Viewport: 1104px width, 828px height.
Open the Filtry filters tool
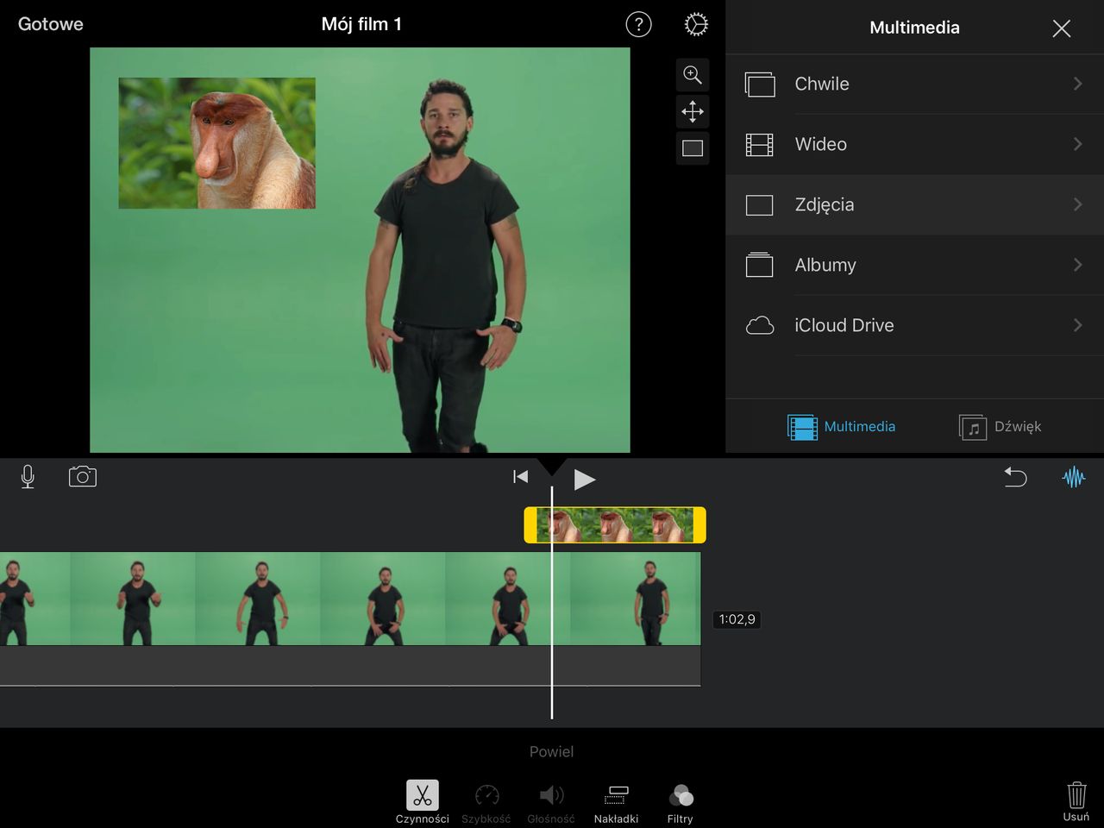point(680,802)
